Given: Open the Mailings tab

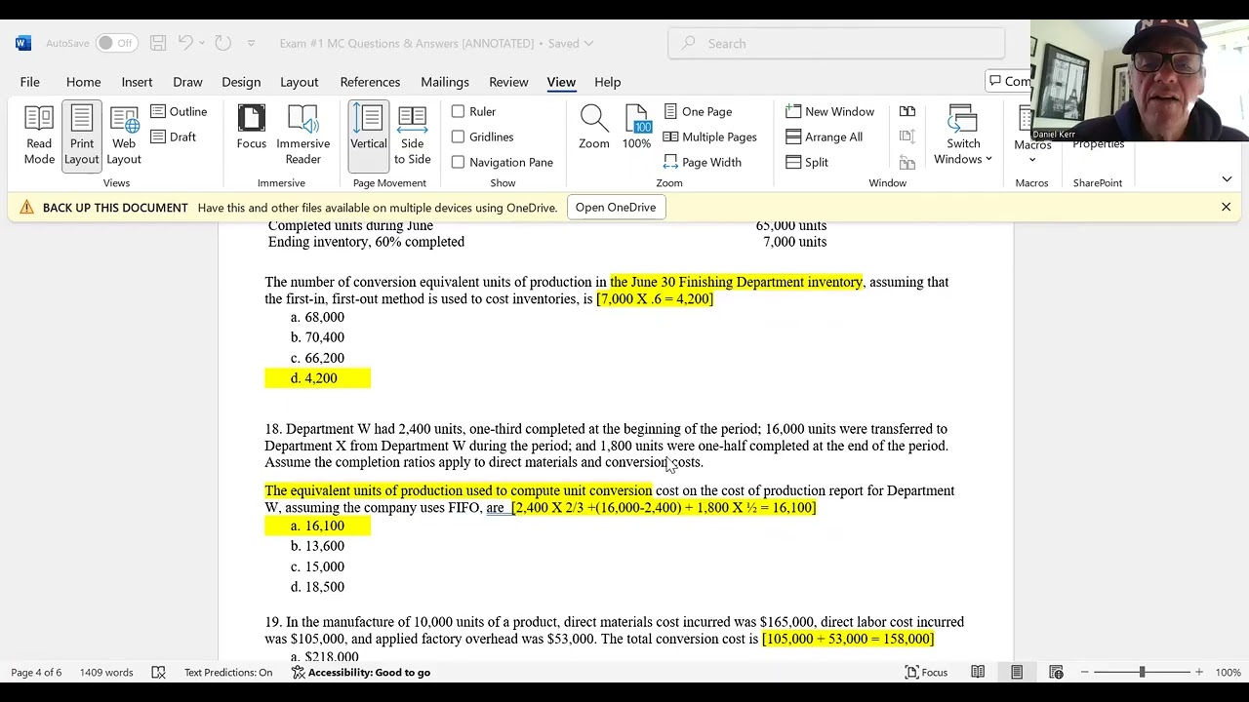Looking at the screenshot, I should [x=445, y=82].
